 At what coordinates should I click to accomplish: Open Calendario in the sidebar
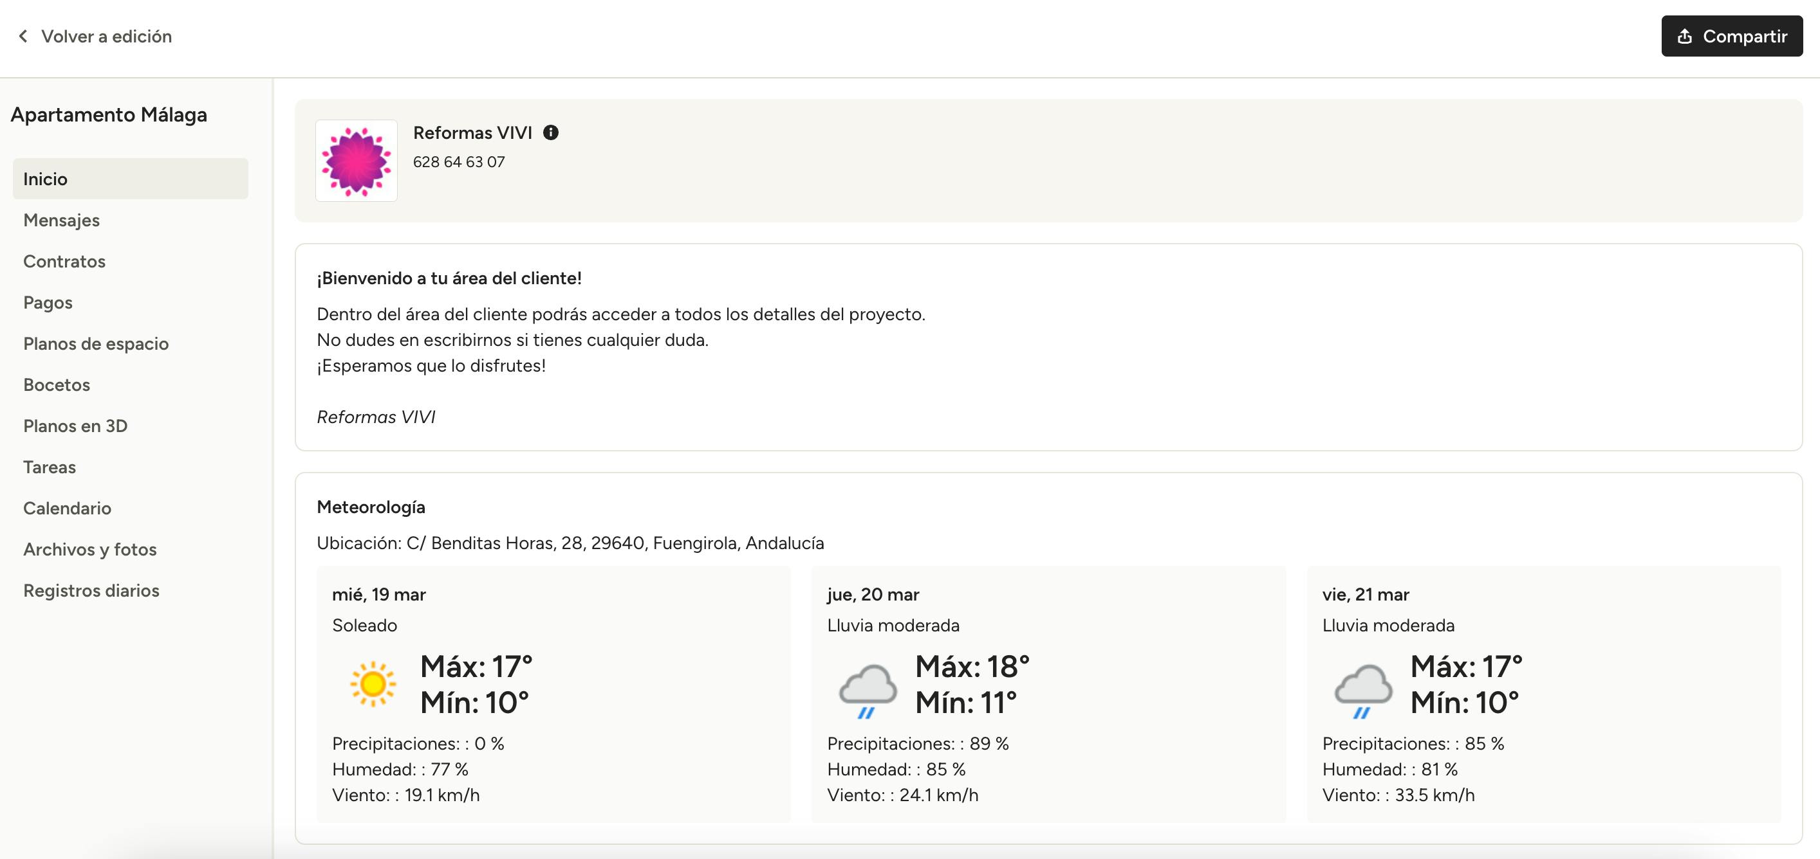point(67,508)
